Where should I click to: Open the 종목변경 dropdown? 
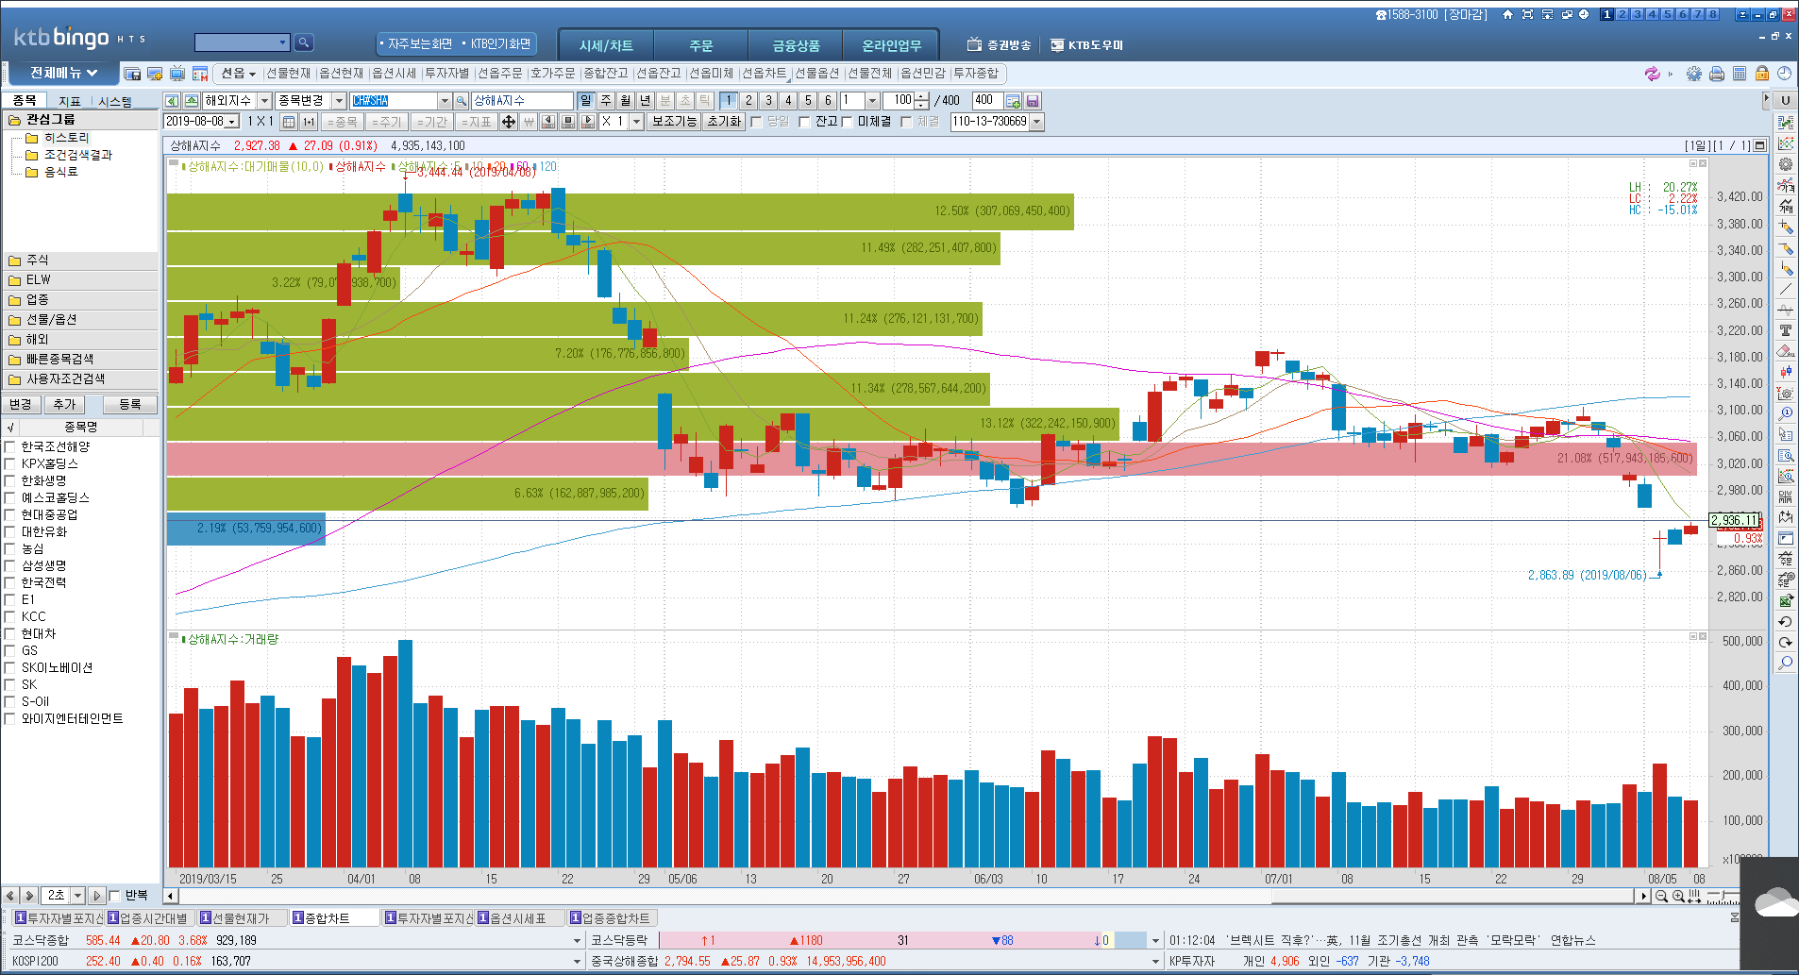(339, 100)
